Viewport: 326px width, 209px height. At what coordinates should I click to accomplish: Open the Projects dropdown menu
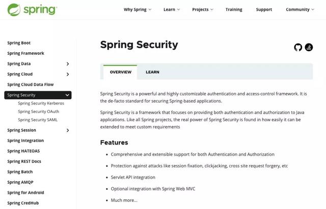(x=203, y=10)
